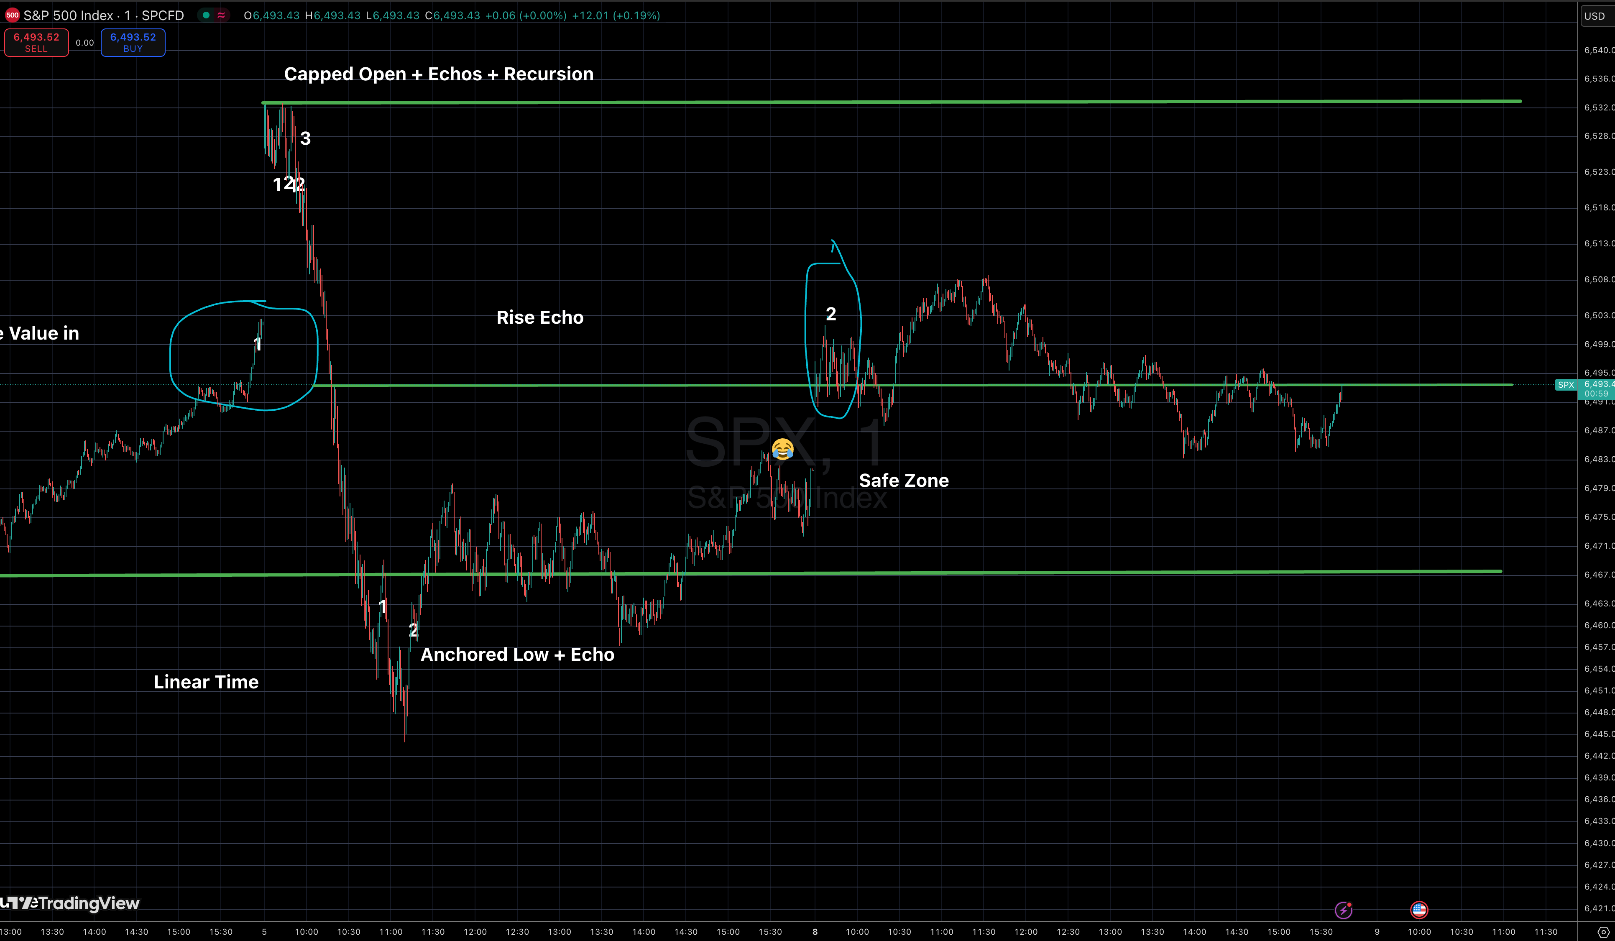1615x941 pixels.
Task: Select the Anchored Low + Echo label
Action: pos(517,655)
